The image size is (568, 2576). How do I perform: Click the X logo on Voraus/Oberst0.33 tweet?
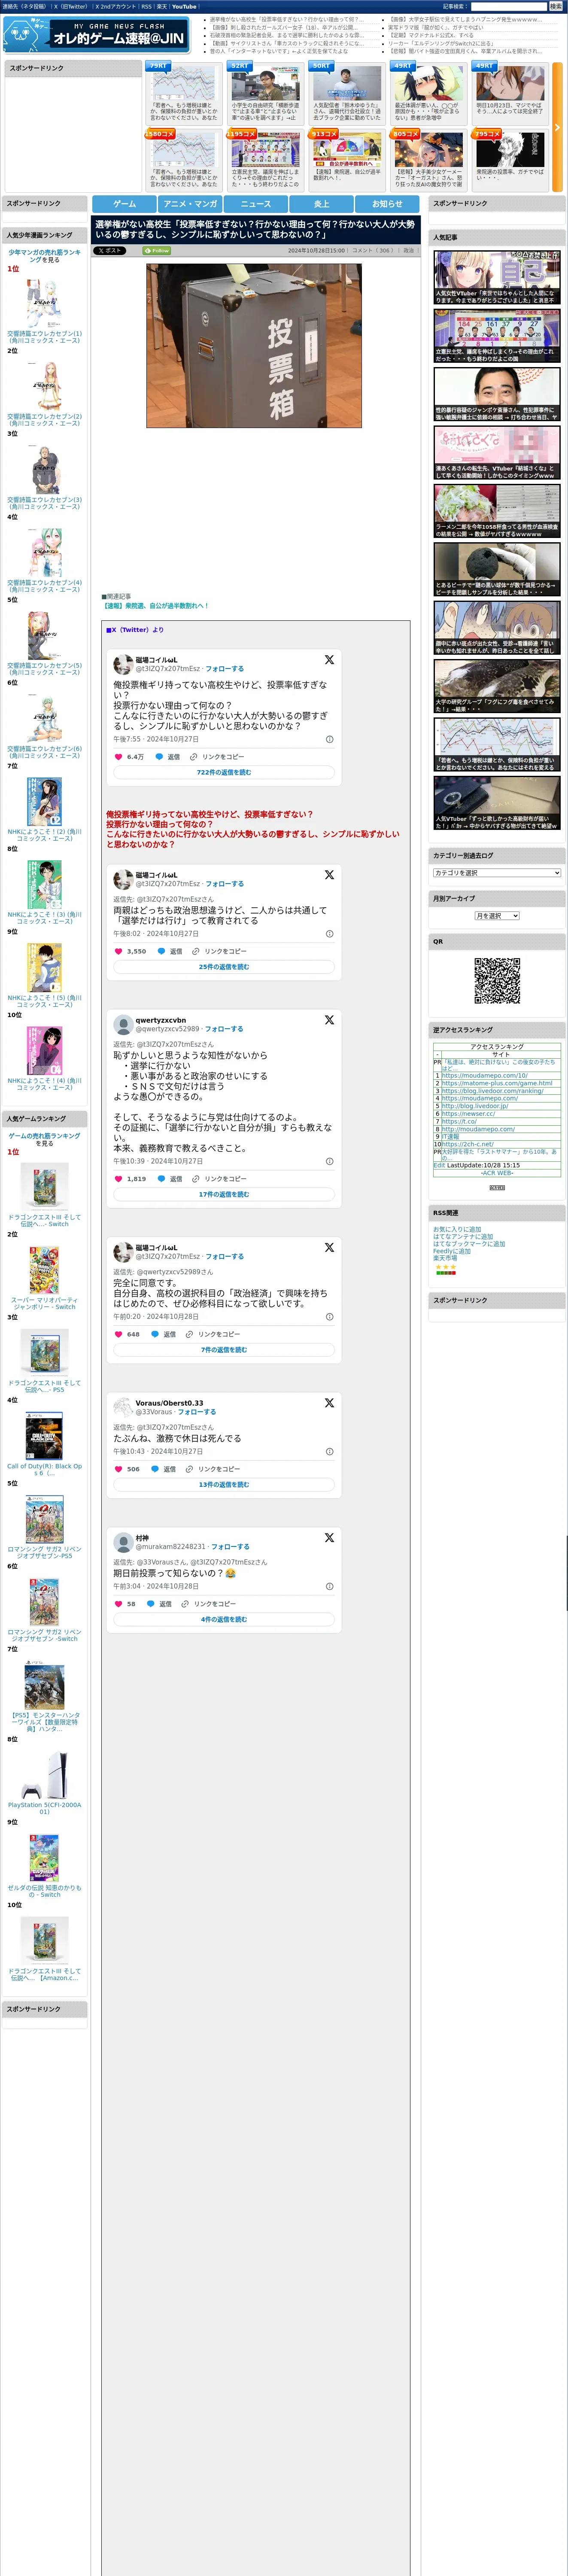(x=329, y=1403)
